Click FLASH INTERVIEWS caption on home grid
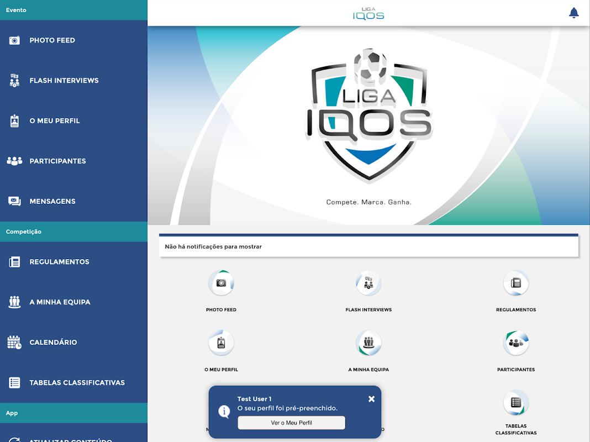 tap(369, 309)
